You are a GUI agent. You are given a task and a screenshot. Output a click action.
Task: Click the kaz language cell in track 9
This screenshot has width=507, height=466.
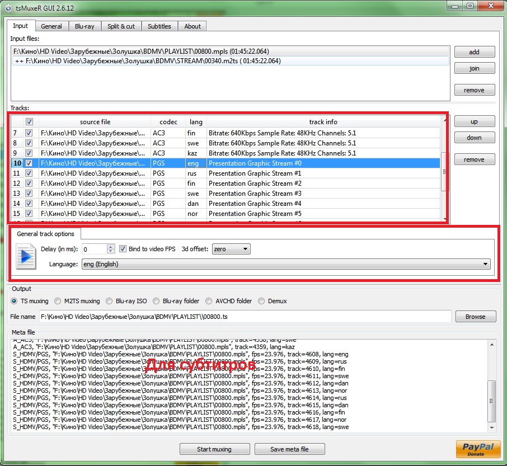196,153
